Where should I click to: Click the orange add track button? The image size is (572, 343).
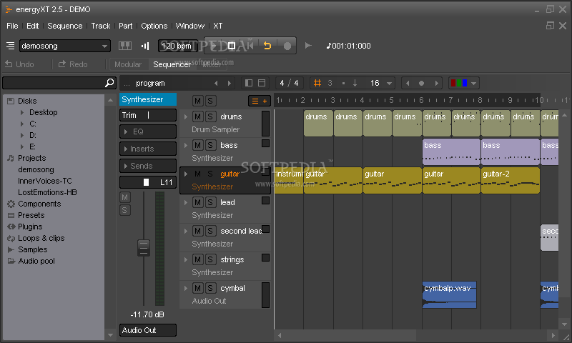tap(260, 101)
